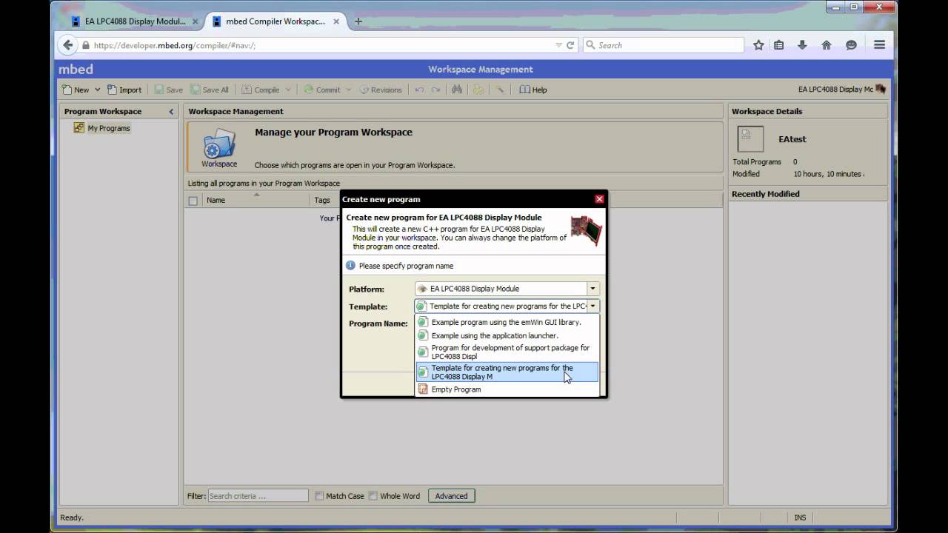The image size is (948, 533).
Task: Click the New program toolbar button
Action: pyautogui.click(x=75, y=90)
